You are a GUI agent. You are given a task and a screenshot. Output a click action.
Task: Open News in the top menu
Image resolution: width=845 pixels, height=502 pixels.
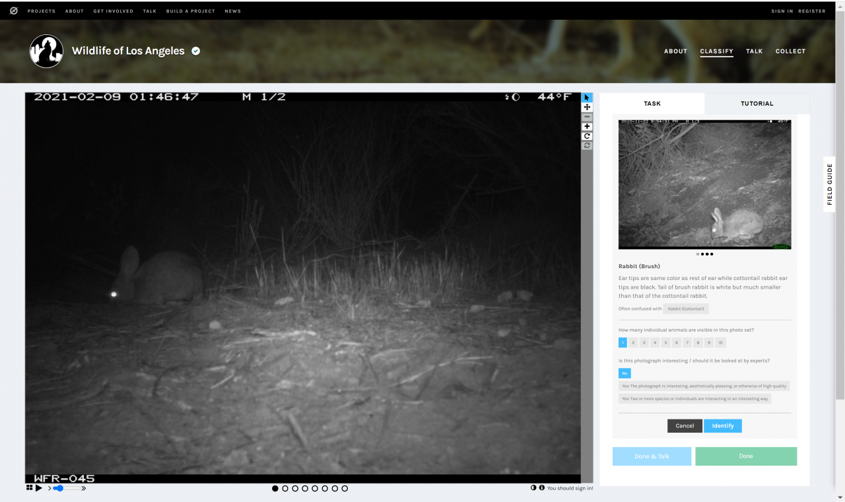232,11
